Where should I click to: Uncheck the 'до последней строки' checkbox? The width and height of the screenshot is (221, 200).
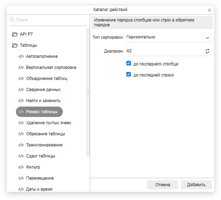point(129,74)
